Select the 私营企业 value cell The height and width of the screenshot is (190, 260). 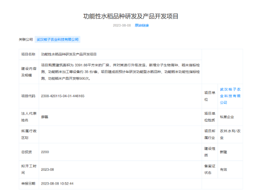point(227,117)
